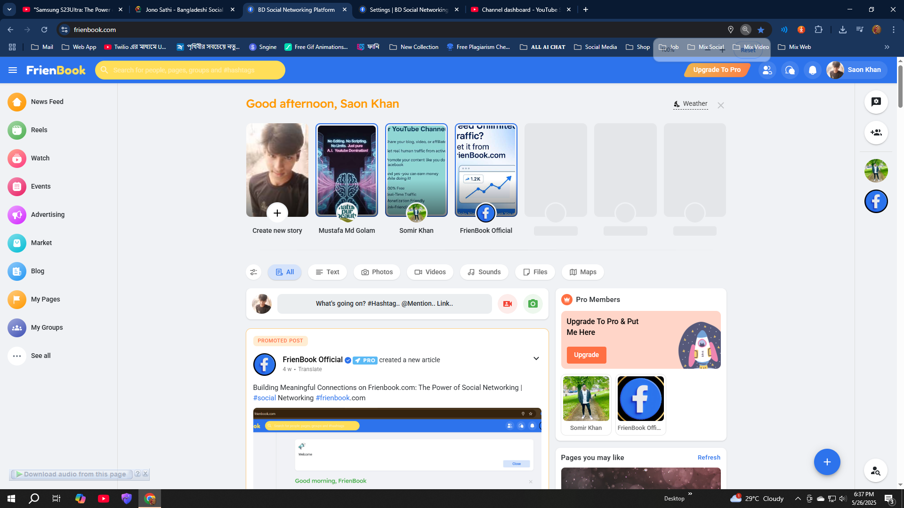
Task: Open Advertising from sidebar
Action: click(36, 214)
